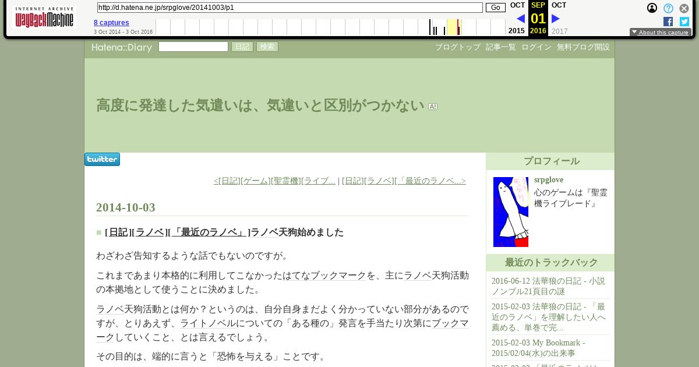This screenshot has height=367, width=699.
Task: Open previous entry link with ゲーム tag
Action: coord(274,181)
